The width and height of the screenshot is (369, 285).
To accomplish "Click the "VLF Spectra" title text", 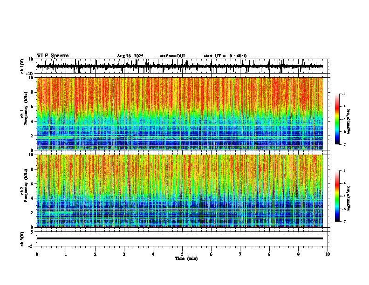I will 53,56.
